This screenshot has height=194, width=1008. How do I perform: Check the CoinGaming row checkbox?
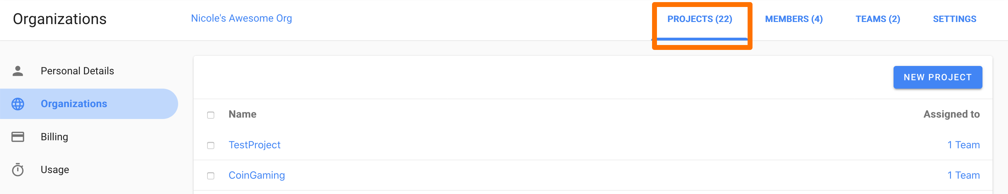[210, 176]
